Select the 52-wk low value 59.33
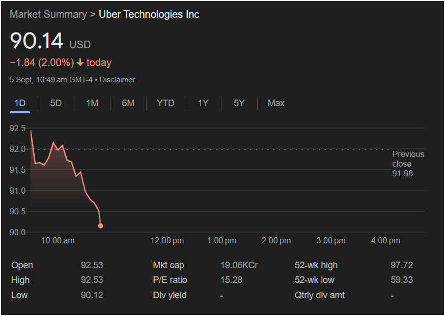 coord(402,280)
